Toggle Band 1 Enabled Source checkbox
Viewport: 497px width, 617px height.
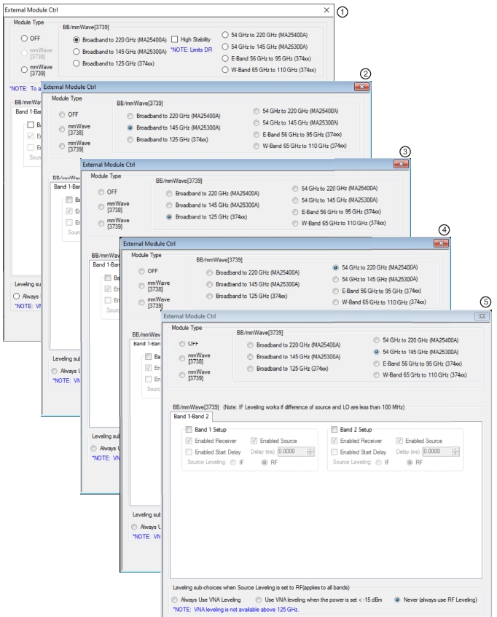click(254, 441)
